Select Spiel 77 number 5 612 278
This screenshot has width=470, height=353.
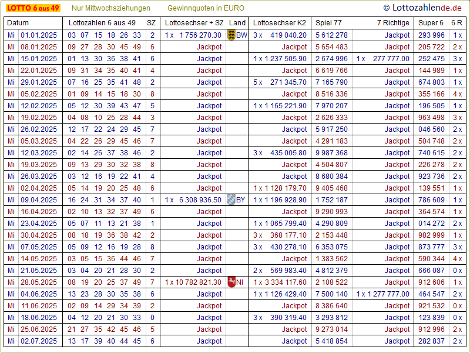pyautogui.click(x=331, y=35)
